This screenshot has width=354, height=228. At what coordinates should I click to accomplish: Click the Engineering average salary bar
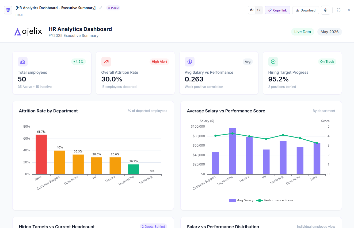[x=232, y=151]
